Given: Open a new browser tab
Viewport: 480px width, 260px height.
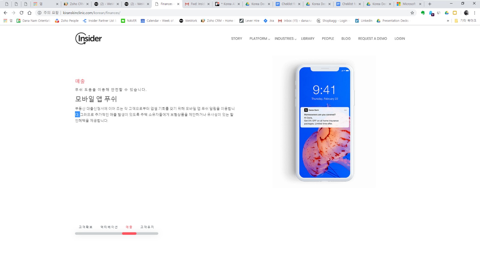Looking at the screenshot, I should 430,4.
